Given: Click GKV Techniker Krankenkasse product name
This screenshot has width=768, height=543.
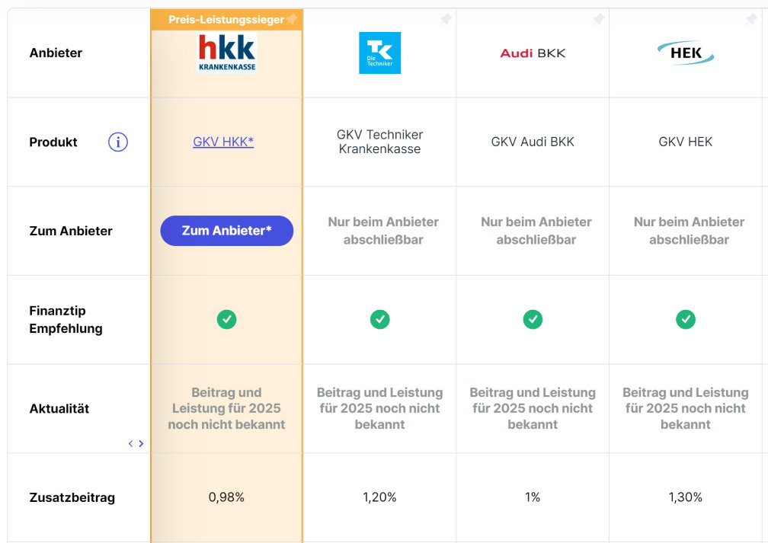Looking at the screenshot, I should click(x=379, y=142).
